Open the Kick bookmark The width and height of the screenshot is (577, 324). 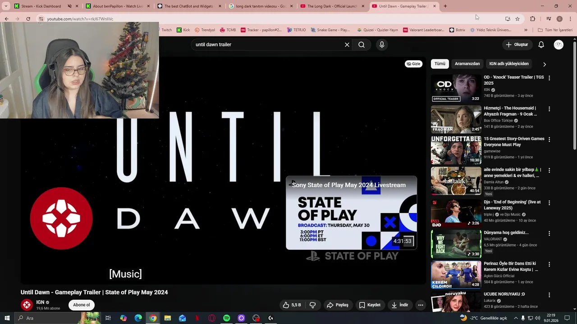(183, 30)
